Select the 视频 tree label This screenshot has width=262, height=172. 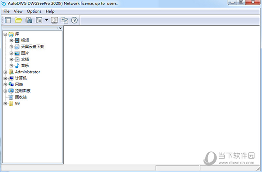tap(25, 40)
